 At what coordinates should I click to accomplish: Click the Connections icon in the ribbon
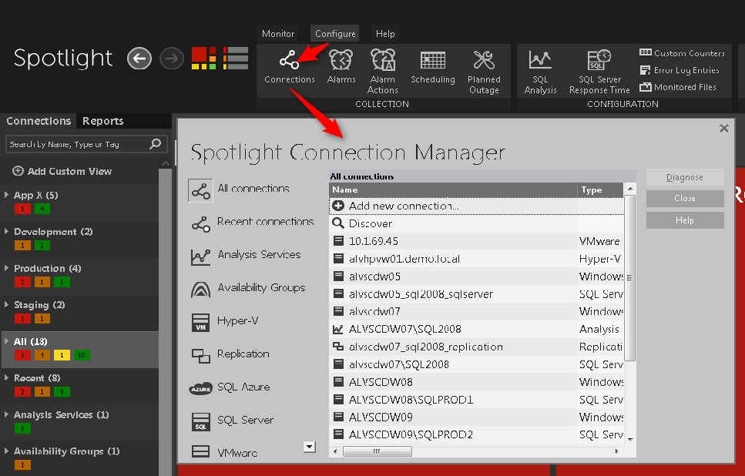(x=289, y=61)
